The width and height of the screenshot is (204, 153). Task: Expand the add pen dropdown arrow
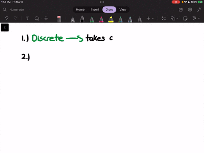coord(153,18)
